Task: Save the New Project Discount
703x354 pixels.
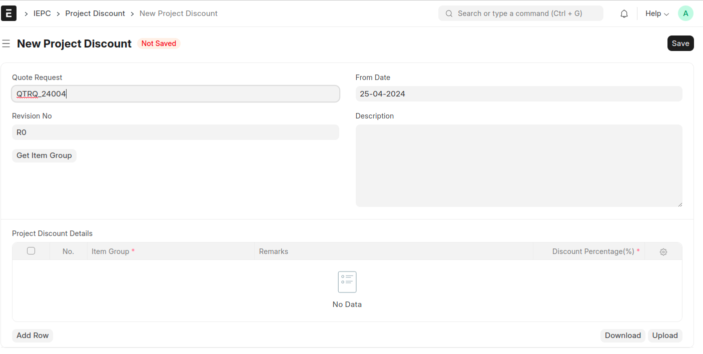Action: (680, 43)
